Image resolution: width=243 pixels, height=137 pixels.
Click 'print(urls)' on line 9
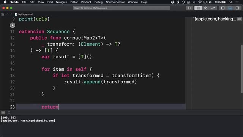tap(34, 19)
